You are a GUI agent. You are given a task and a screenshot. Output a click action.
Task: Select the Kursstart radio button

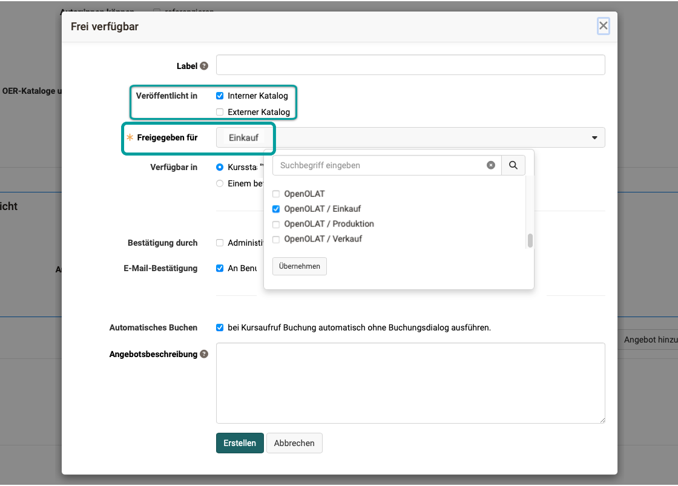[x=220, y=167]
